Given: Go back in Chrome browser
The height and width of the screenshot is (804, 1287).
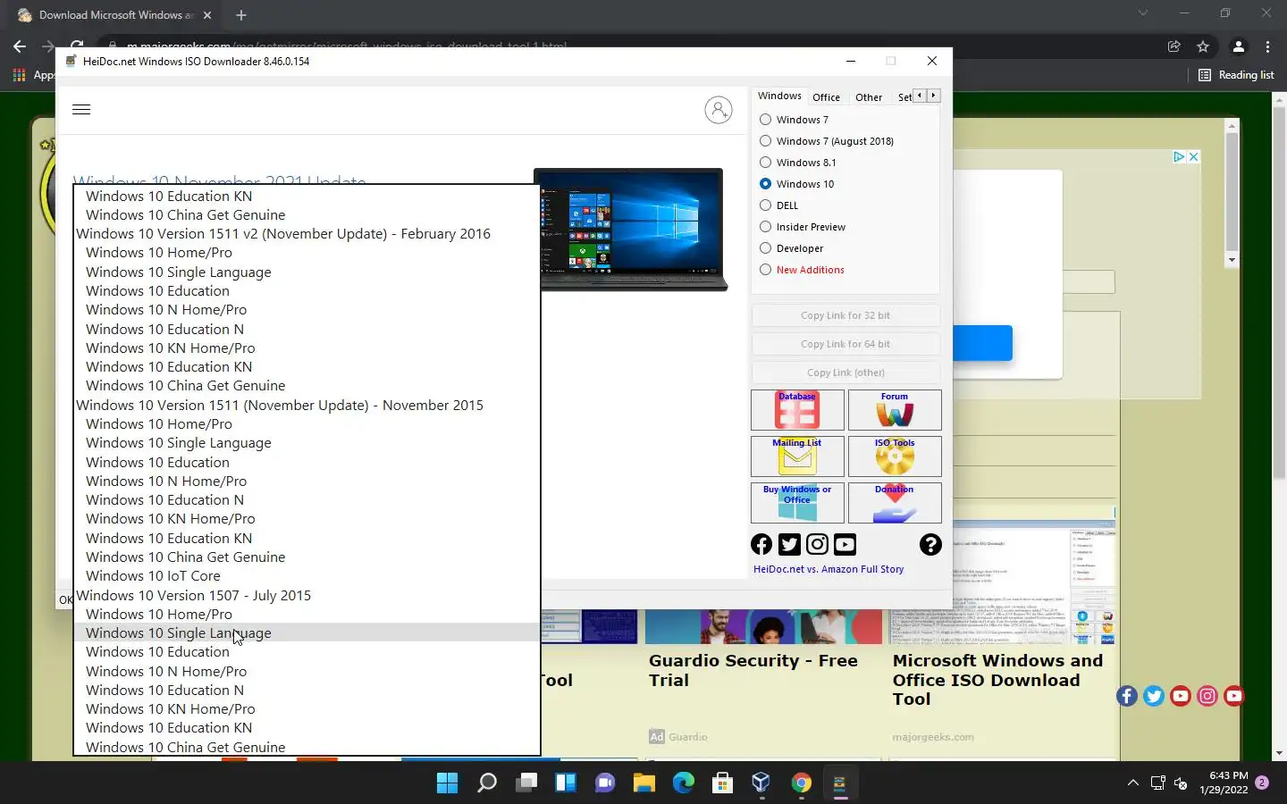Looking at the screenshot, I should (20, 46).
